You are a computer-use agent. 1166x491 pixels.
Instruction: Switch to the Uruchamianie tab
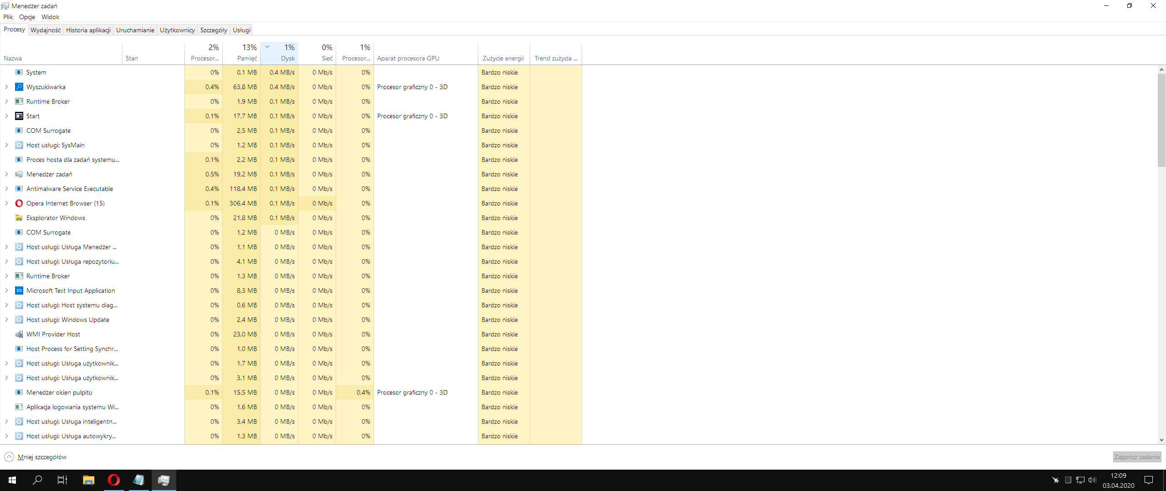[x=135, y=30]
